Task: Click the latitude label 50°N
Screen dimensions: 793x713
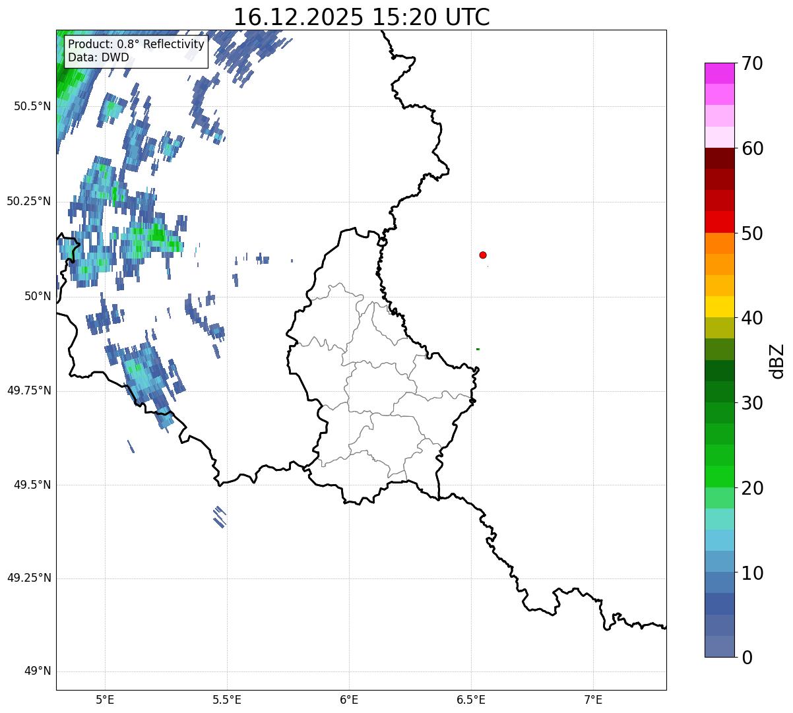Action: pos(38,296)
